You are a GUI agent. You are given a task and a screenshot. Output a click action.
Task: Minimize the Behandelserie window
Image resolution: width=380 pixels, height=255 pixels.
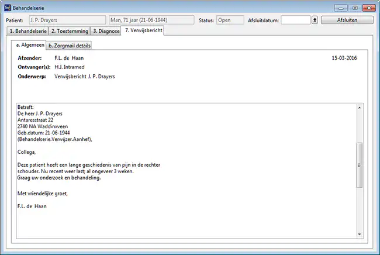click(341, 8)
